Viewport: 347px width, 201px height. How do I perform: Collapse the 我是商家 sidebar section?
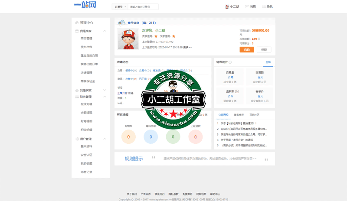point(105,31)
